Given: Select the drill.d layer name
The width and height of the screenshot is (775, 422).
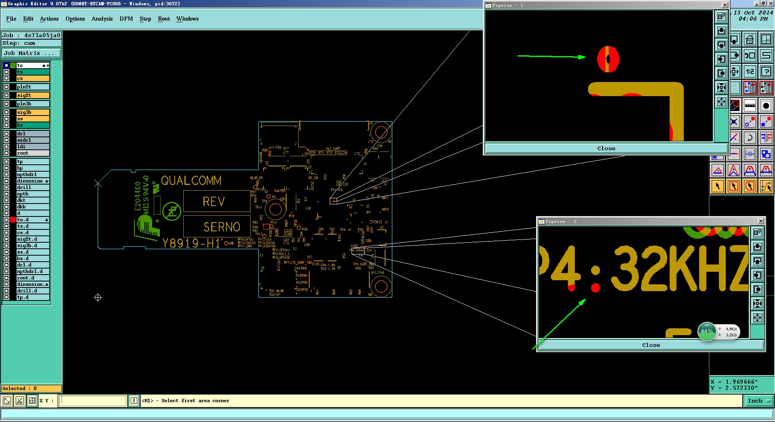Looking at the screenshot, I should pyautogui.click(x=33, y=291).
